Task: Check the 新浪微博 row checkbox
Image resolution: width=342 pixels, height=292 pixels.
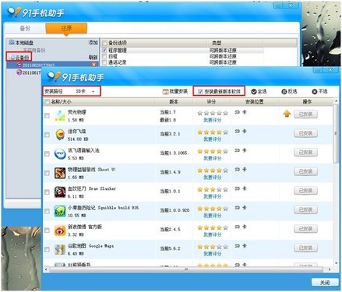Action: pyautogui.click(x=47, y=230)
